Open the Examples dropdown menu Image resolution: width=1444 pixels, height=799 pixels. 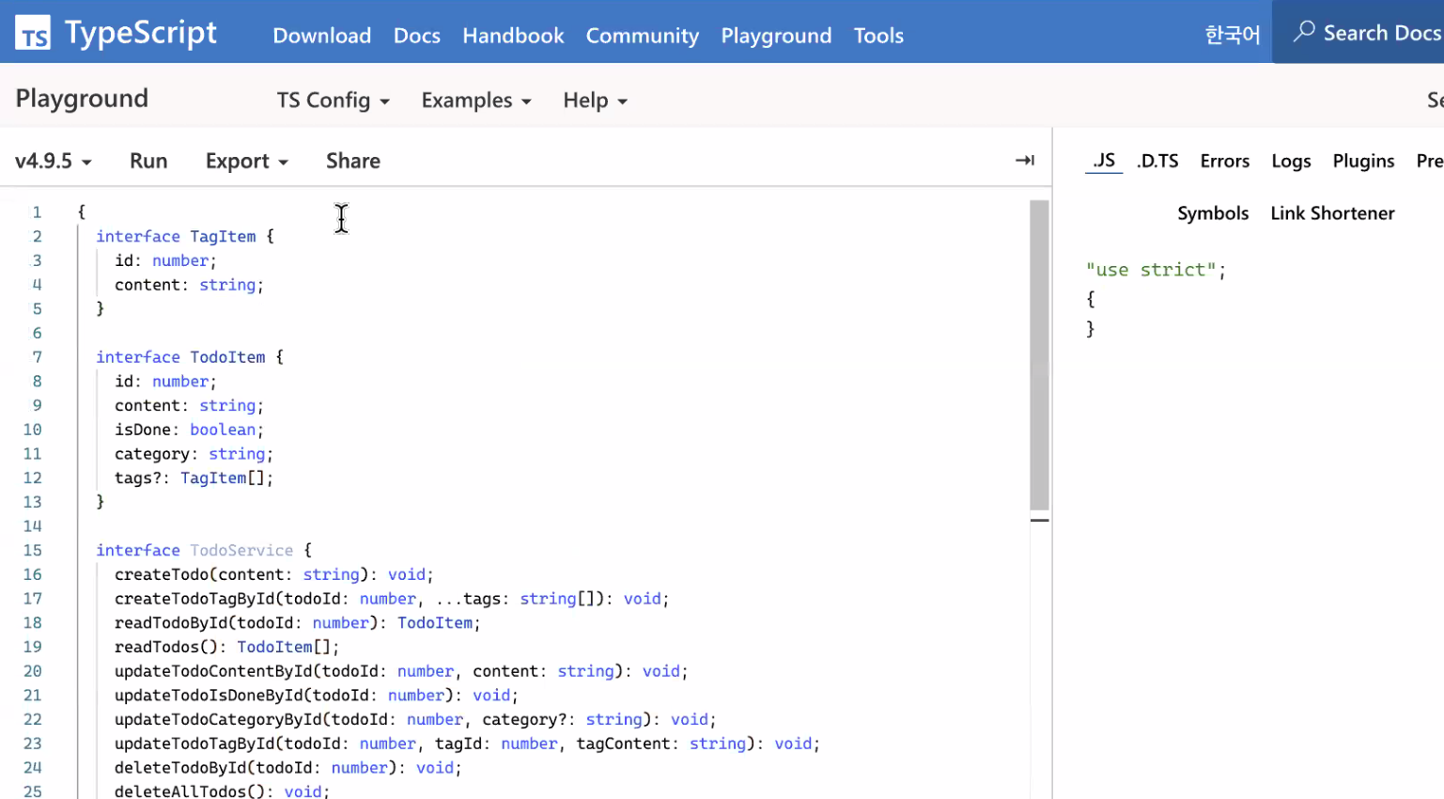476,101
